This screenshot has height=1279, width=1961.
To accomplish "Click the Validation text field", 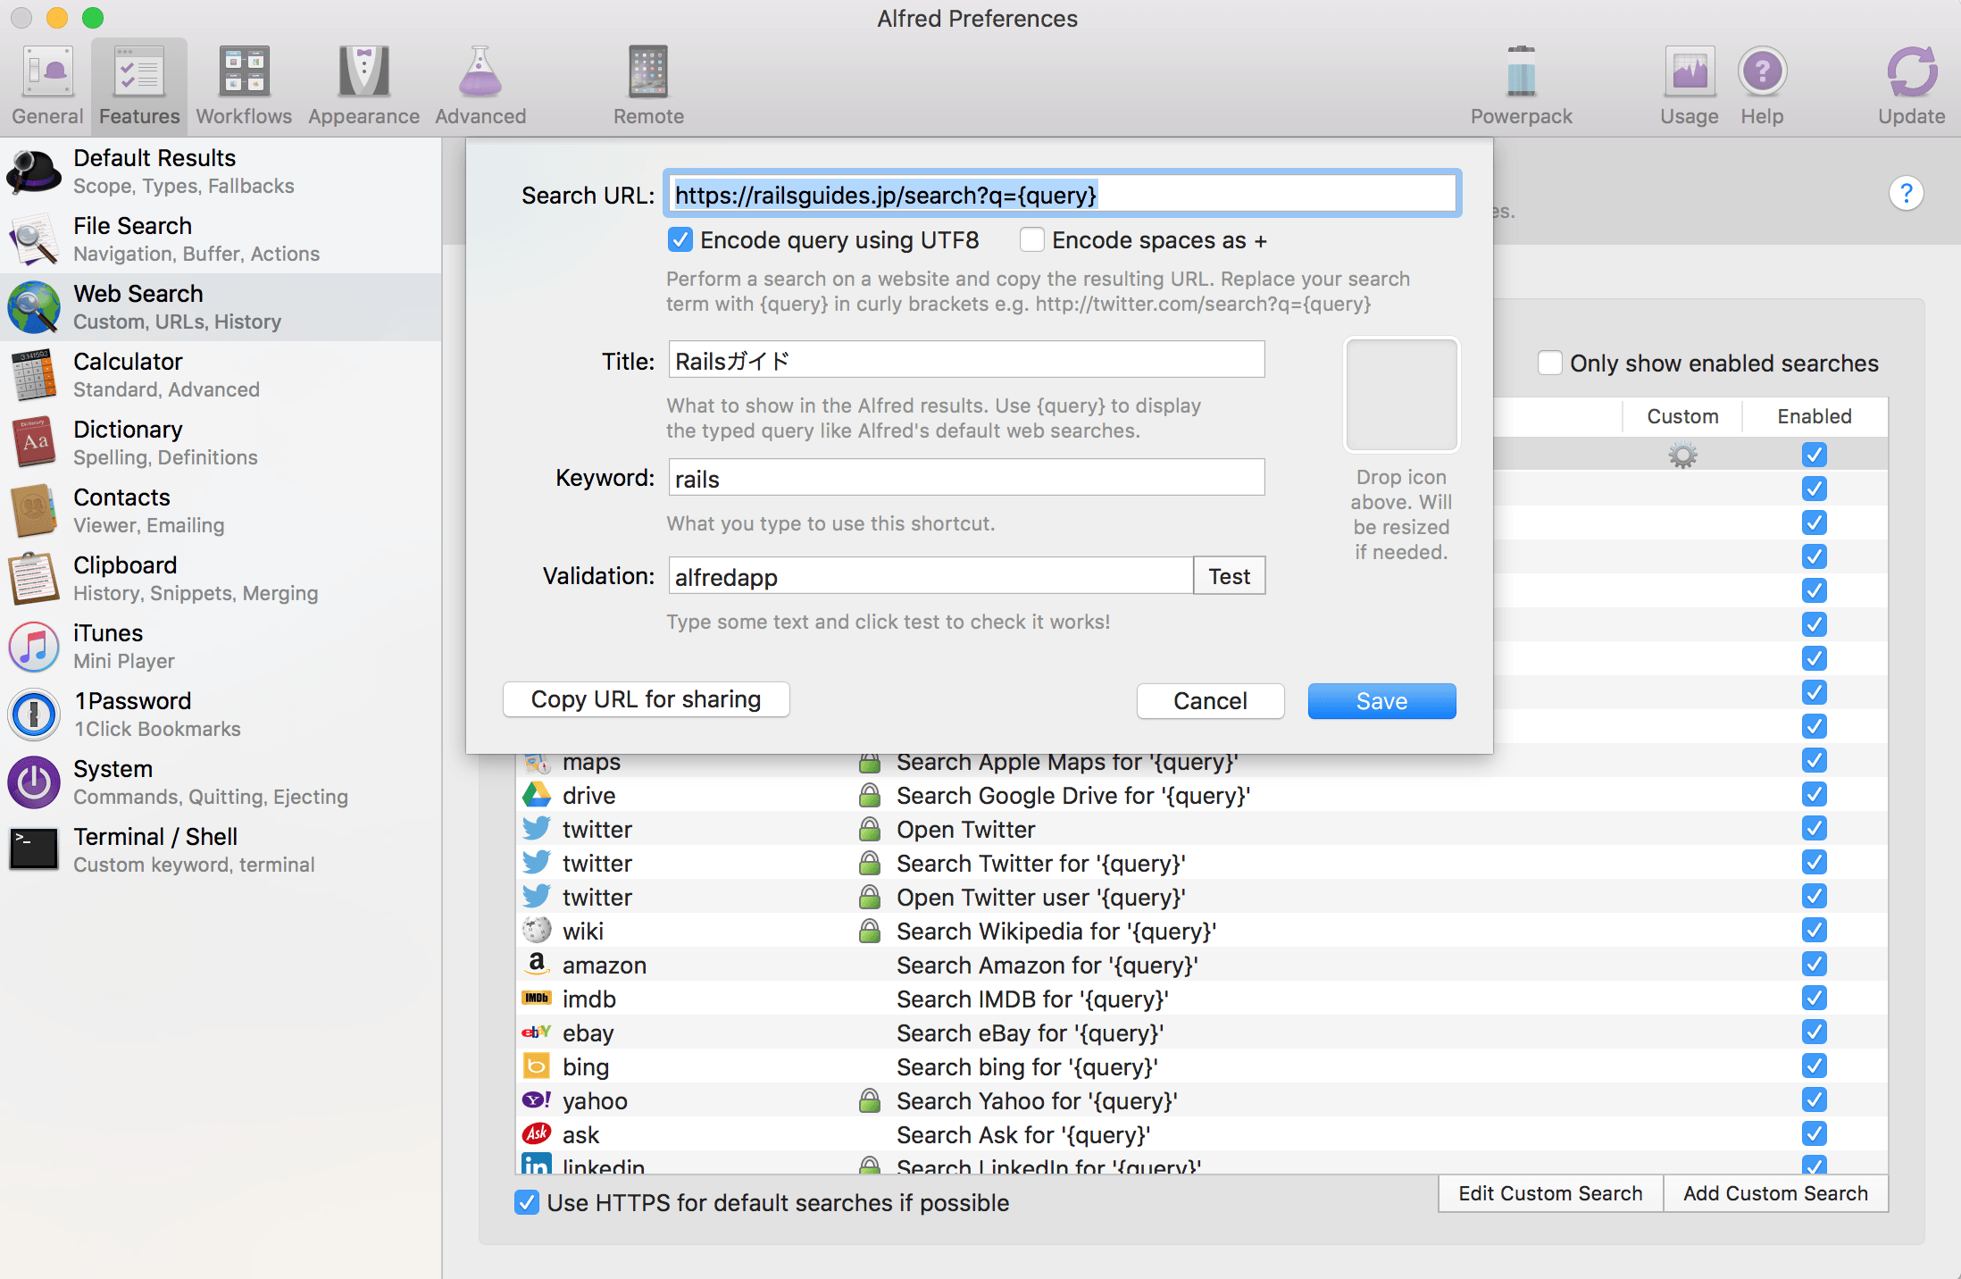I will (930, 576).
